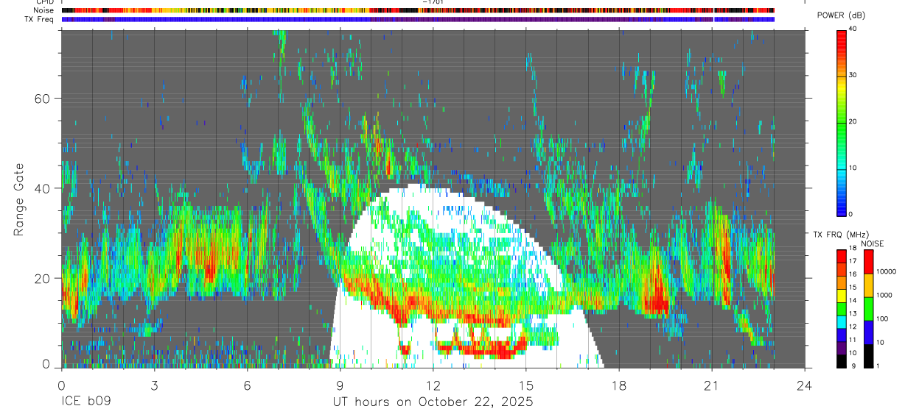Click the 0 tick on the POWER color bar
Image resolution: width=905 pixels, height=417 pixels.
[851, 214]
